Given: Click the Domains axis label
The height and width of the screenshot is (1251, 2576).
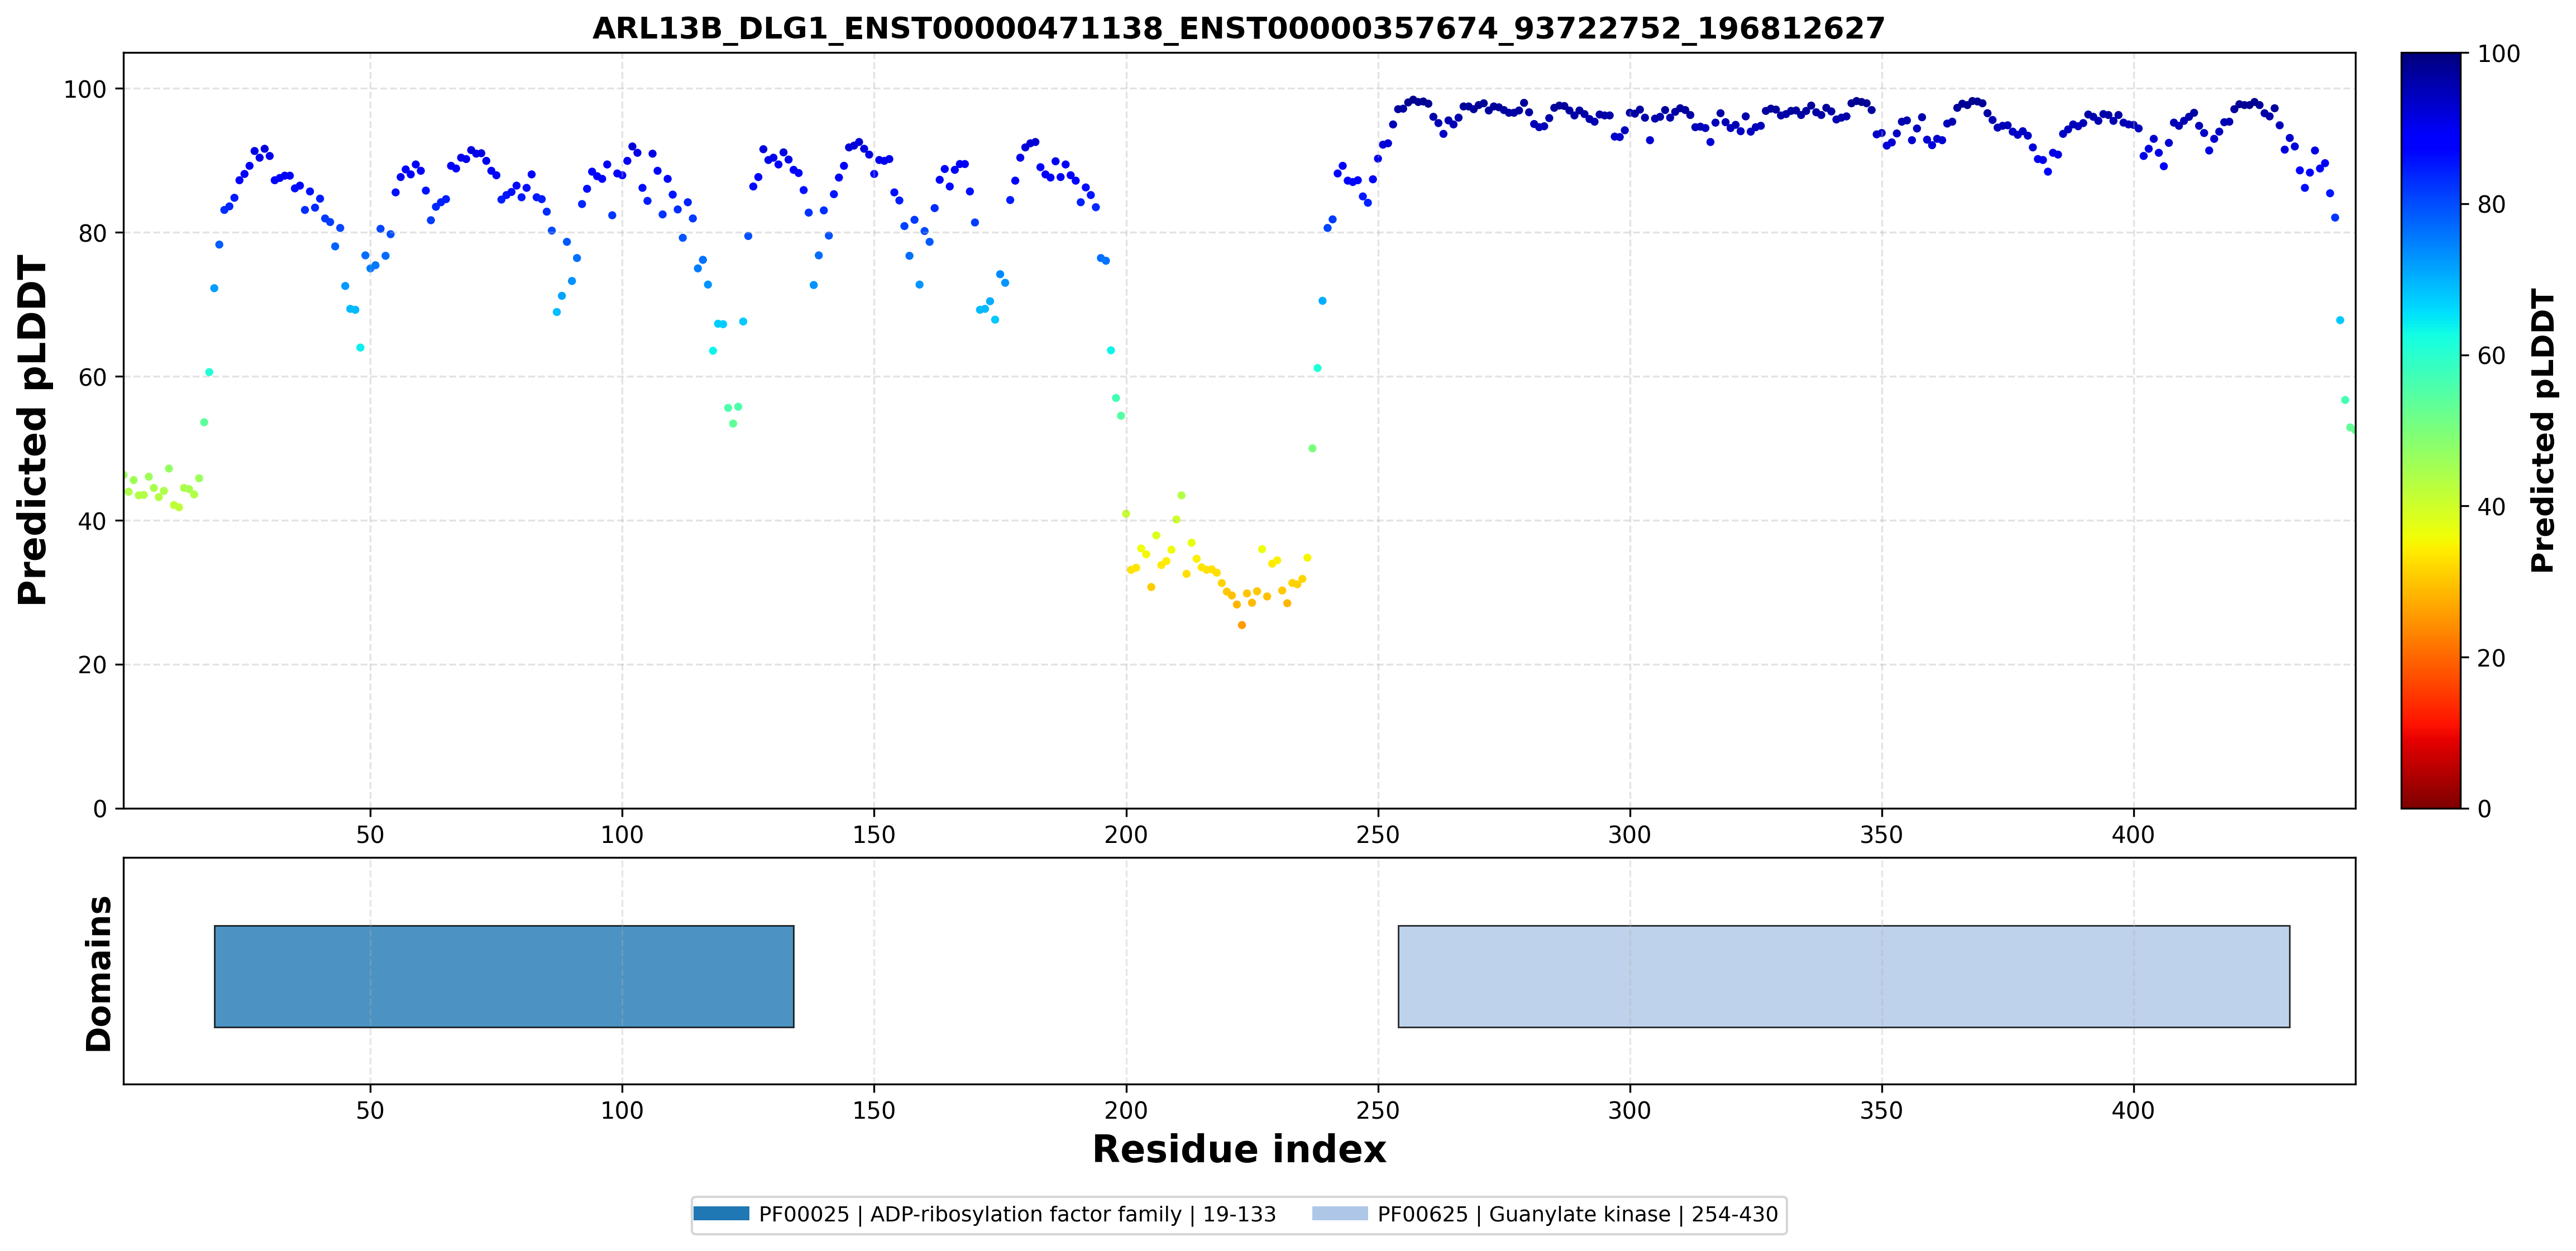Looking at the screenshot, I should 98,973.
